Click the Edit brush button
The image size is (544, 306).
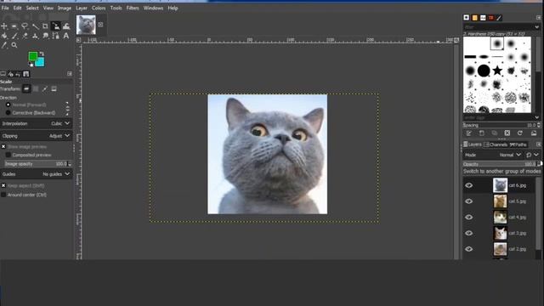click(469, 133)
